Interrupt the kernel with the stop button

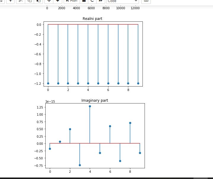(x=84, y=1)
